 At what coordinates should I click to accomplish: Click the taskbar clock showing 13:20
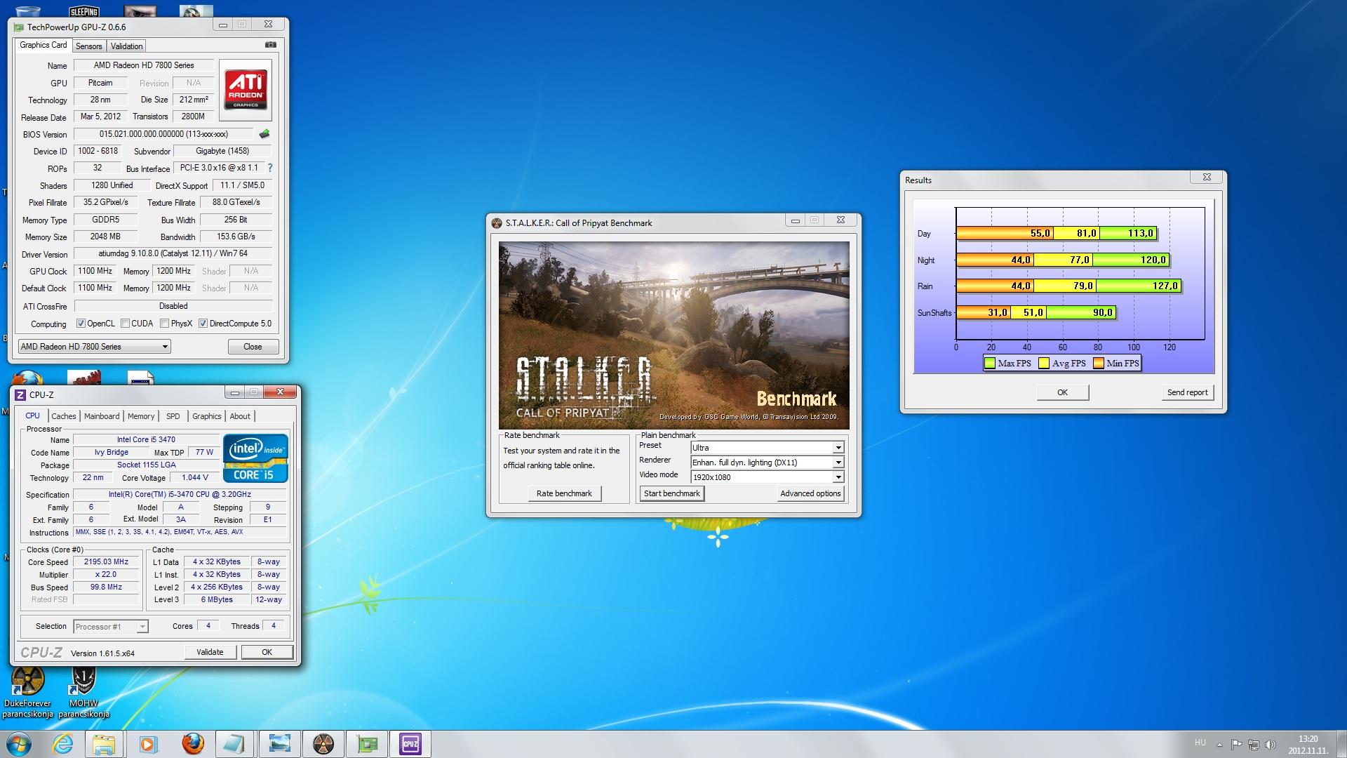point(1308,739)
